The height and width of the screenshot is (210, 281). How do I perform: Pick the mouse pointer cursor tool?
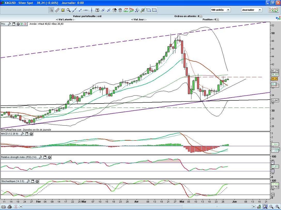(x=51, y=10)
